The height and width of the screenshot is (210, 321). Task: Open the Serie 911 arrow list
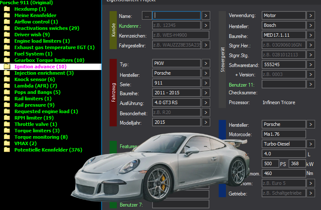[206, 83]
